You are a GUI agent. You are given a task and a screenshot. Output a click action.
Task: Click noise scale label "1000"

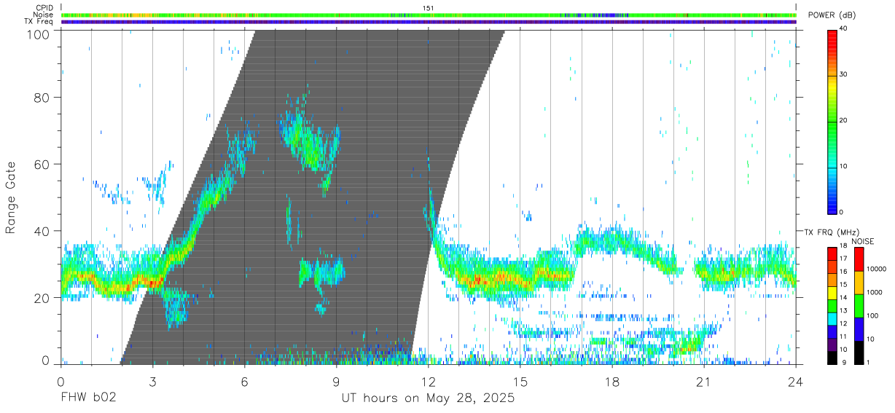[875, 292]
